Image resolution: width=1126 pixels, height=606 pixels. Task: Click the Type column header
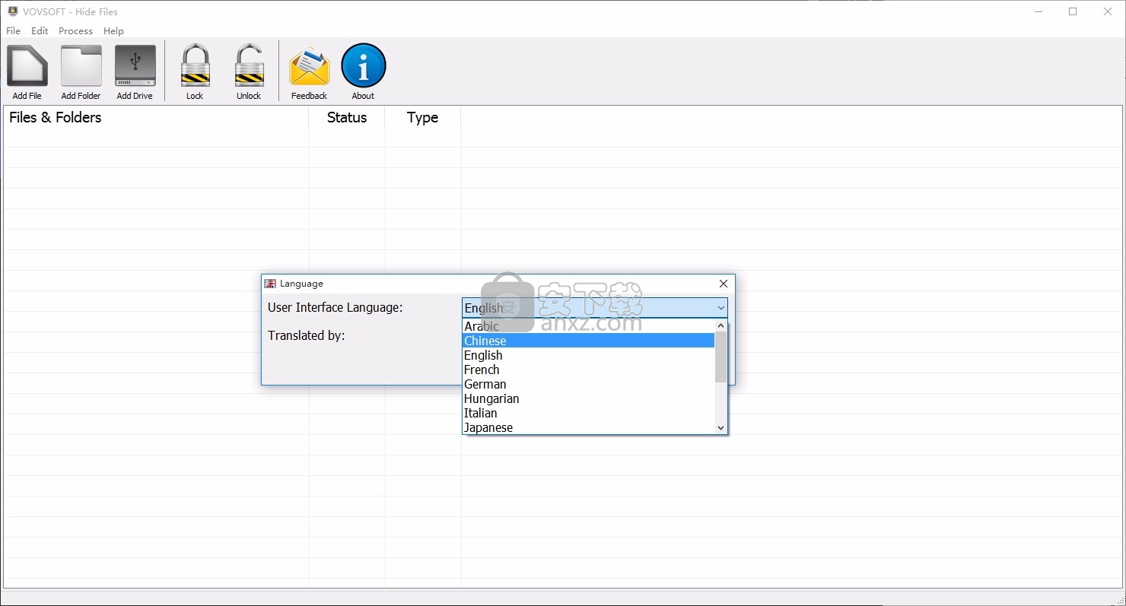(x=423, y=117)
